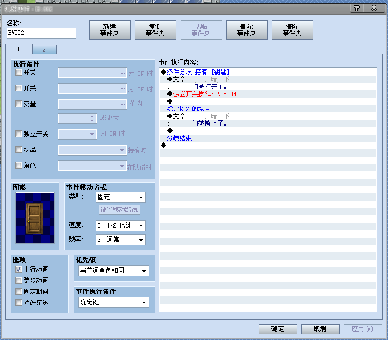Select first 文章 command under condition branch
The image size is (388, 340).
click(x=268, y=79)
